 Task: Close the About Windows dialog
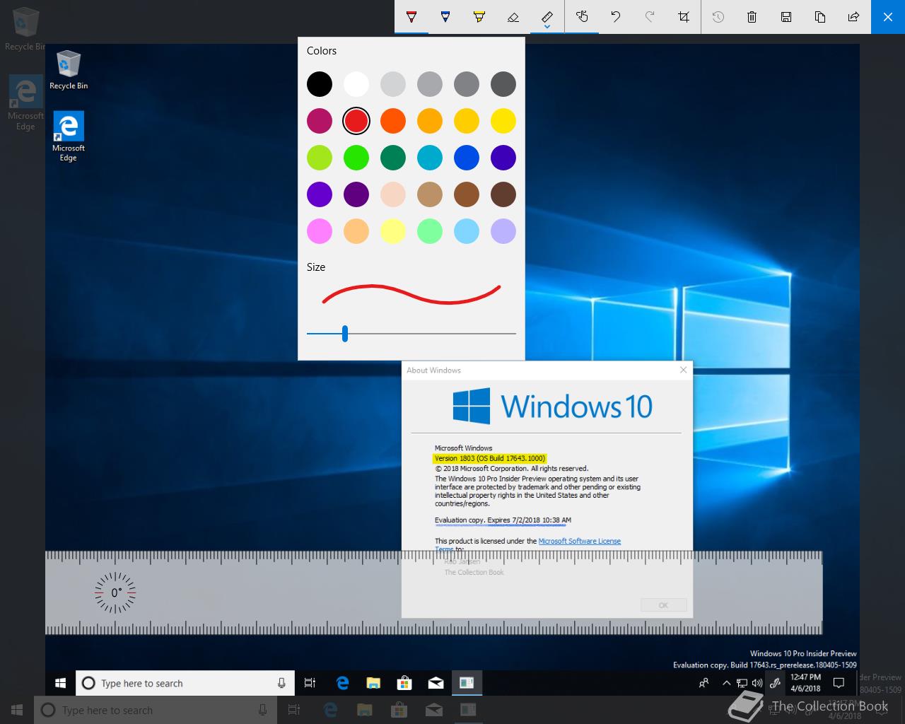point(683,370)
